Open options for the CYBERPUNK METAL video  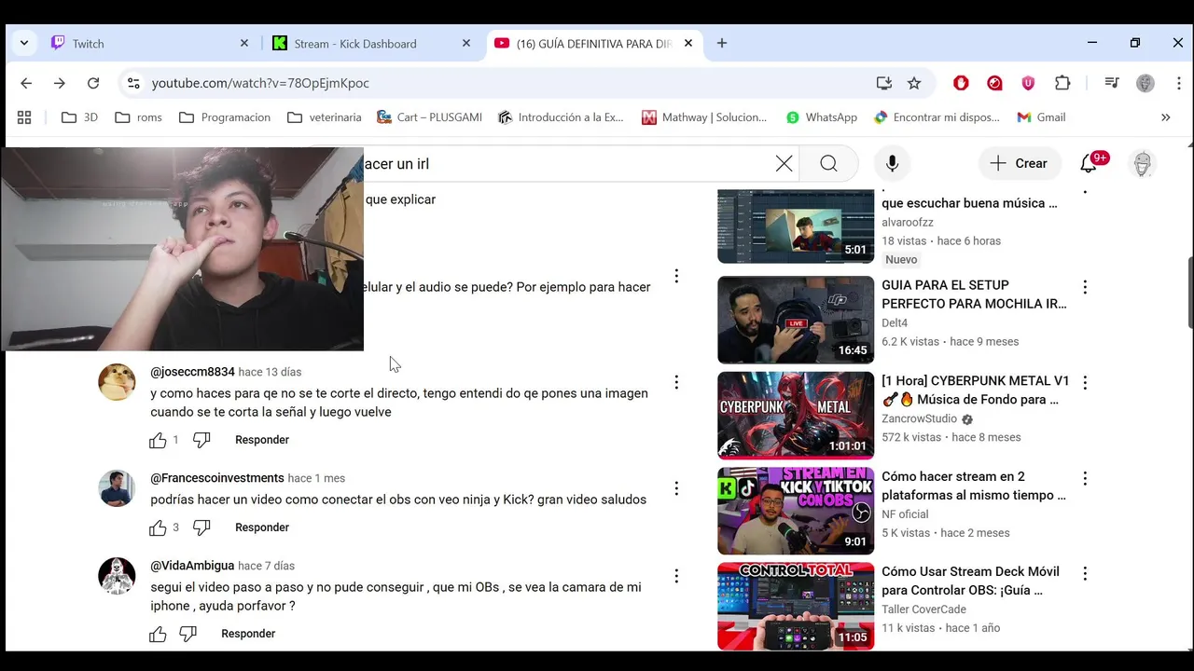(1085, 382)
